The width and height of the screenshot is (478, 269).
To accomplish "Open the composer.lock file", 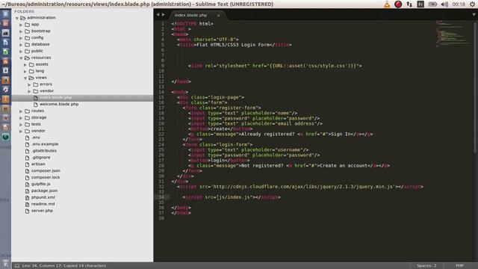I will 46,178.
